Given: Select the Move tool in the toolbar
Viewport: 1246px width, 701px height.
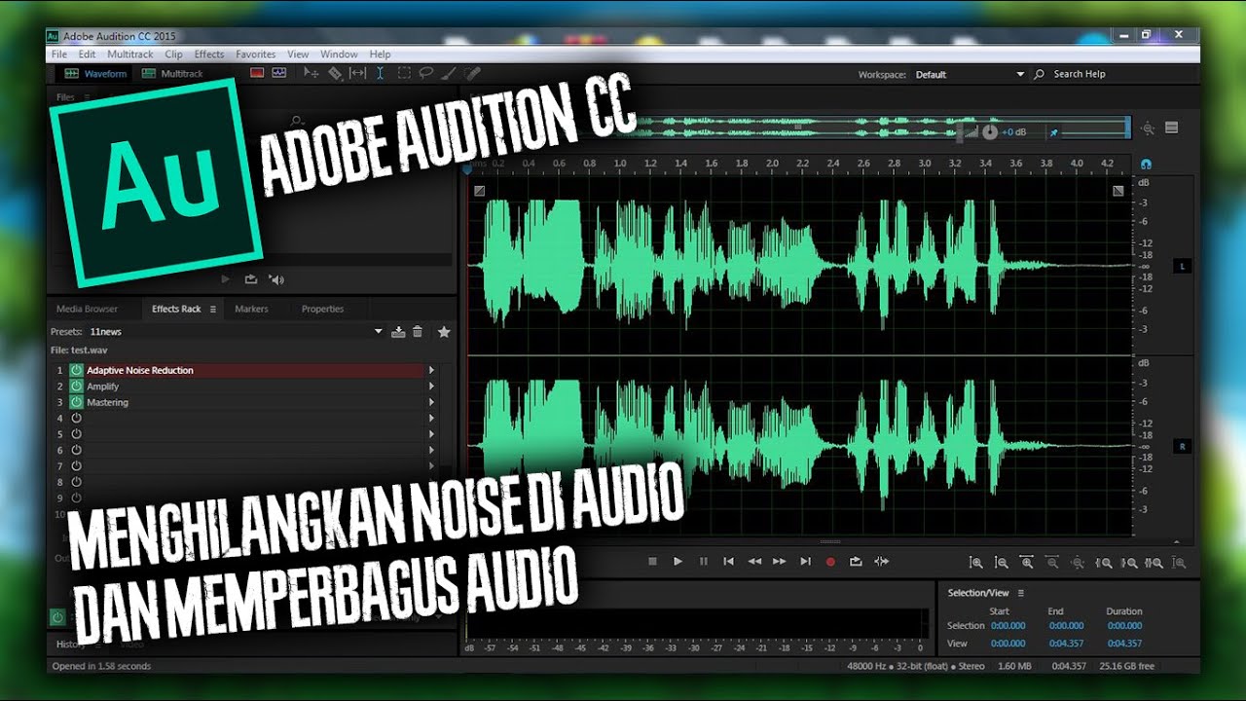Looking at the screenshot, I should [x=311, y=73].
